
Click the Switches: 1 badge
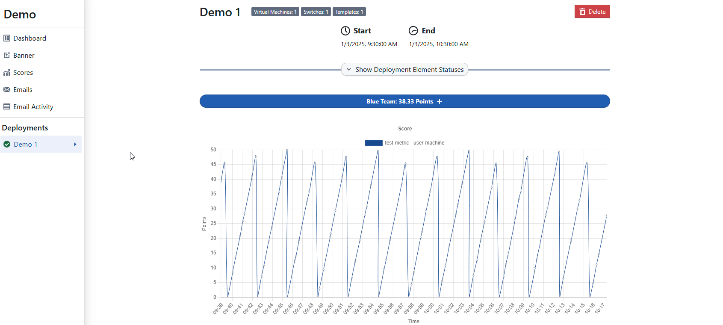[316, 12]
